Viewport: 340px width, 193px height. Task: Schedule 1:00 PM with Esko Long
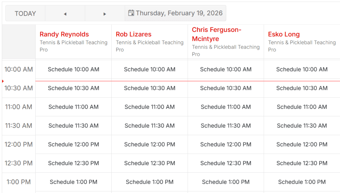(301, 182)
